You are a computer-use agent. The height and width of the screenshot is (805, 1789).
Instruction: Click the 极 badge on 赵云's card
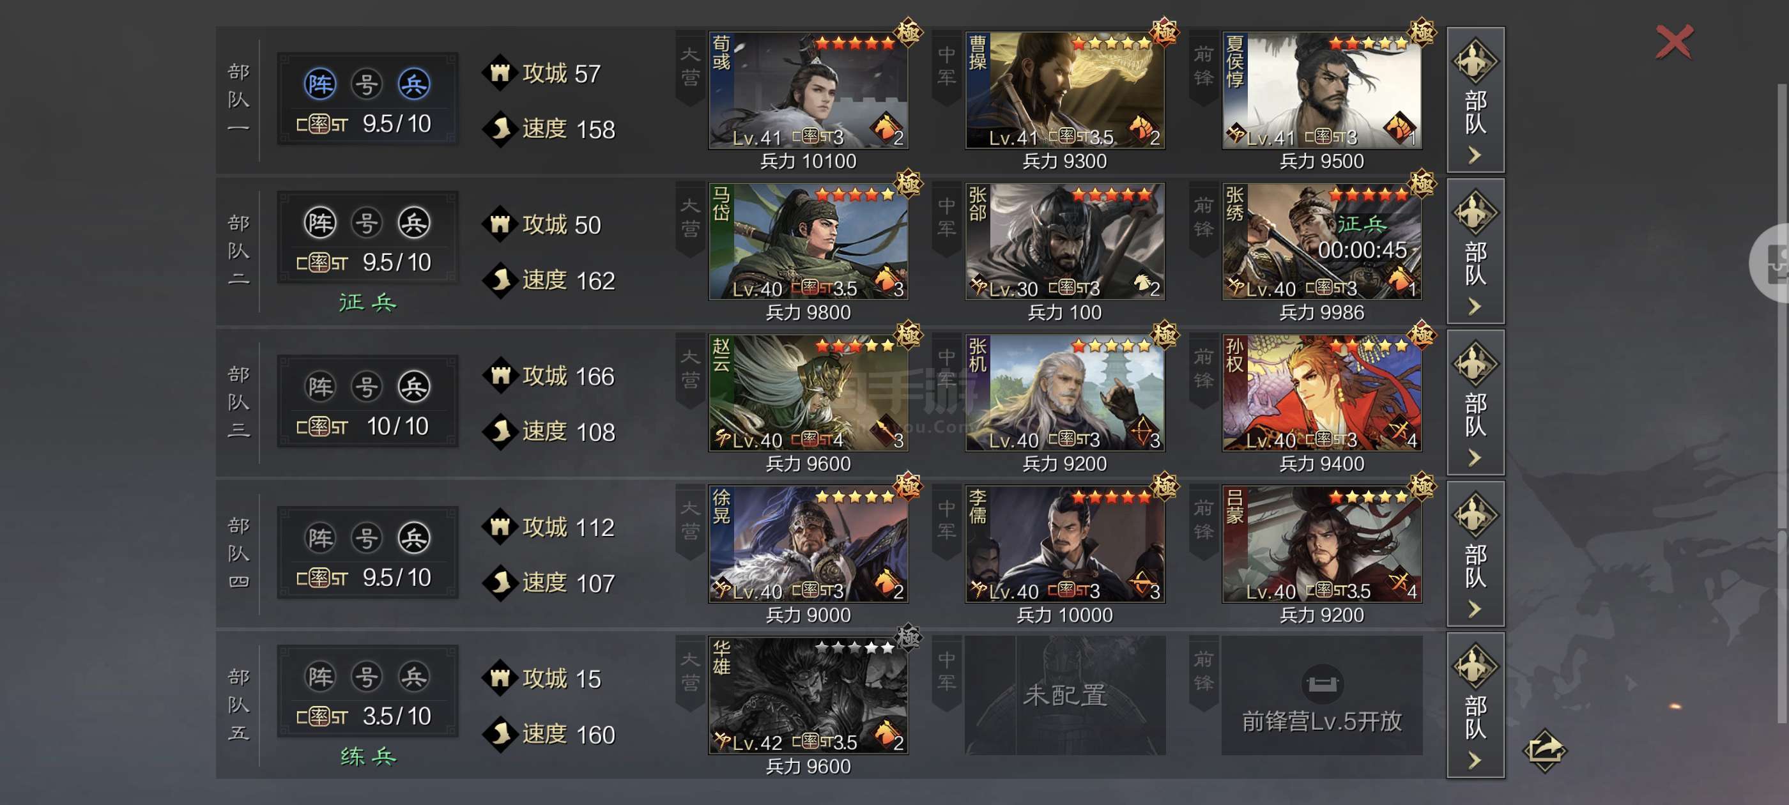(x=909, y=335)
